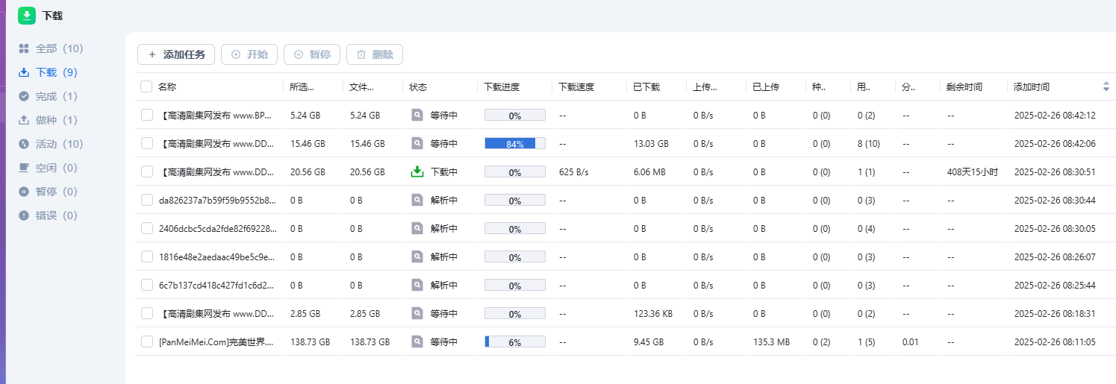Click the 完成 checkmark icon in the sidebar
The height and width of the screenshot is (384, 1116).
(x=24, y=96)
